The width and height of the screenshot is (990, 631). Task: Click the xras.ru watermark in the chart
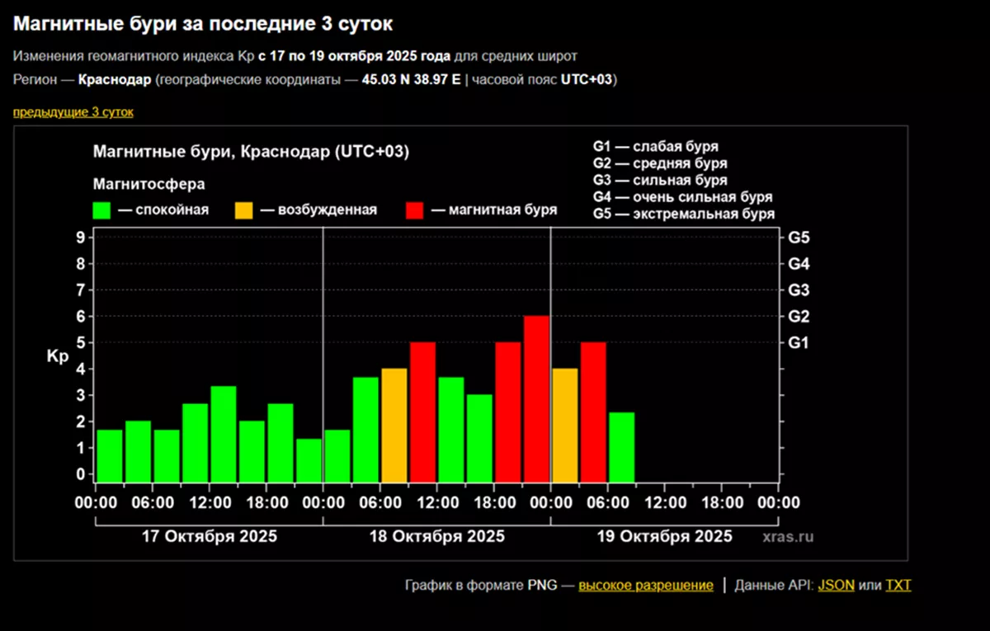(787, 537)
